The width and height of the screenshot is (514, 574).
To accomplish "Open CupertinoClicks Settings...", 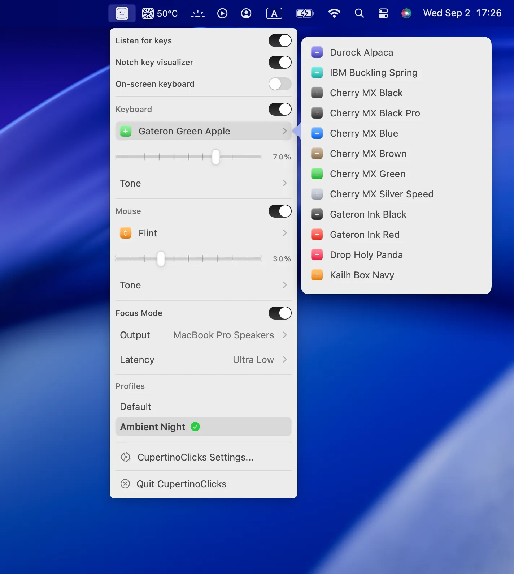I will coord(204,457).
